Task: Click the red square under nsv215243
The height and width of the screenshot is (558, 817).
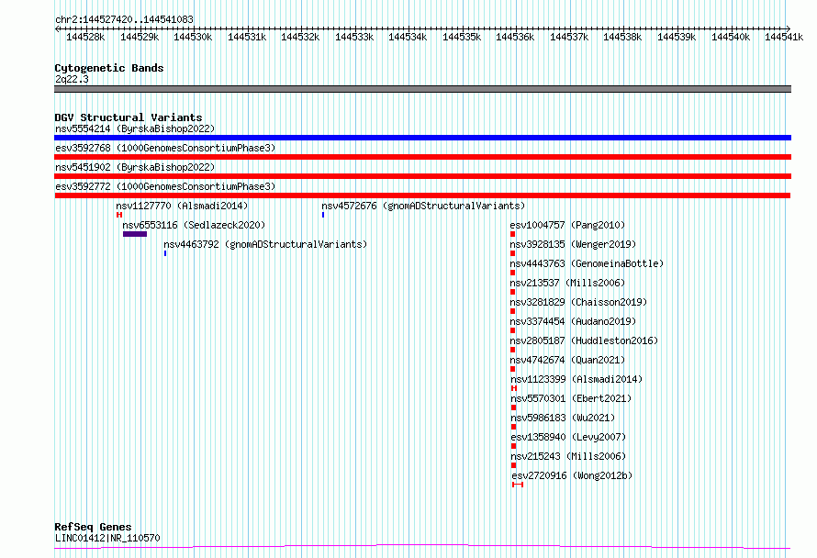Action: tap(513, 465)
